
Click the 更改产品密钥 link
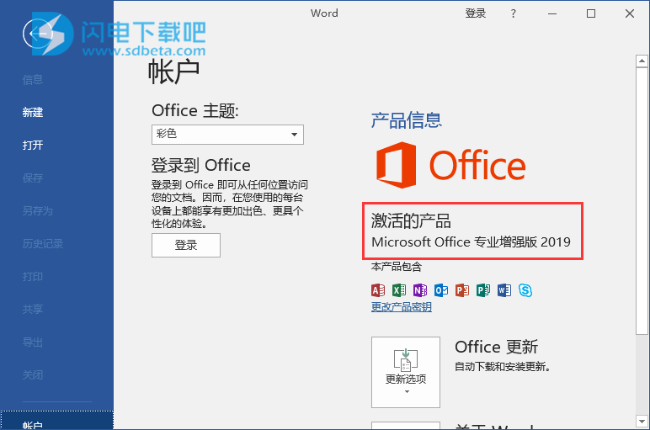(x=402, y=306)
